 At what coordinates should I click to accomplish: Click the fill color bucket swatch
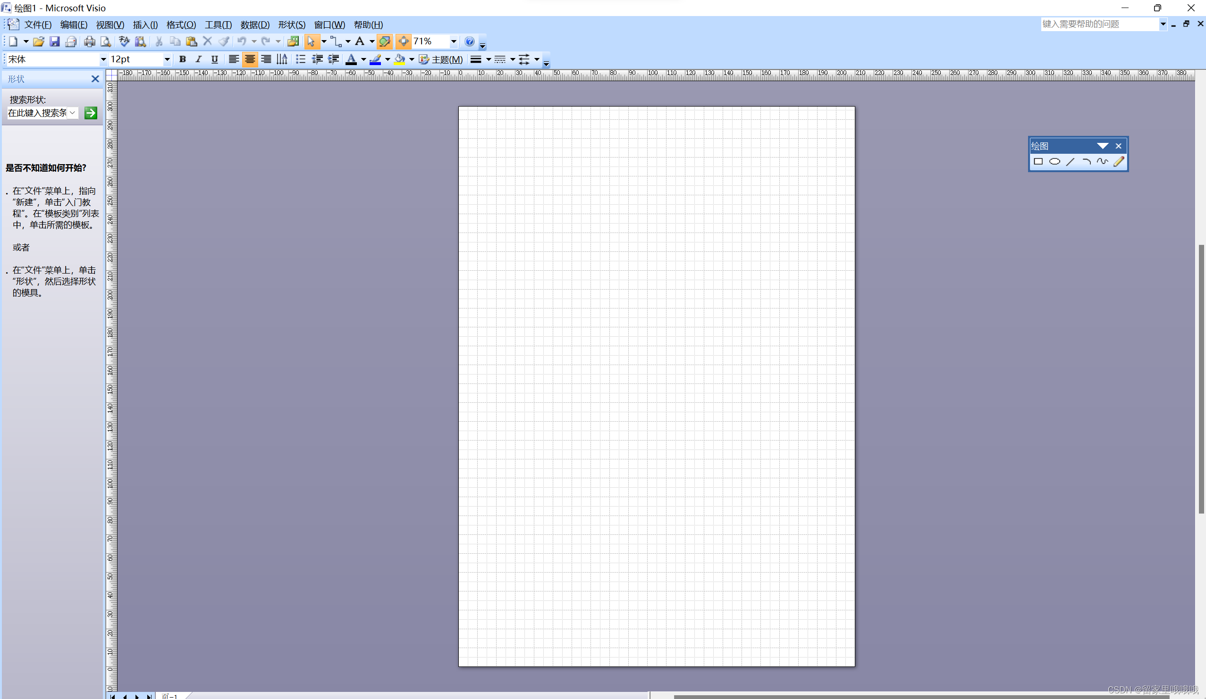(399, 59)
